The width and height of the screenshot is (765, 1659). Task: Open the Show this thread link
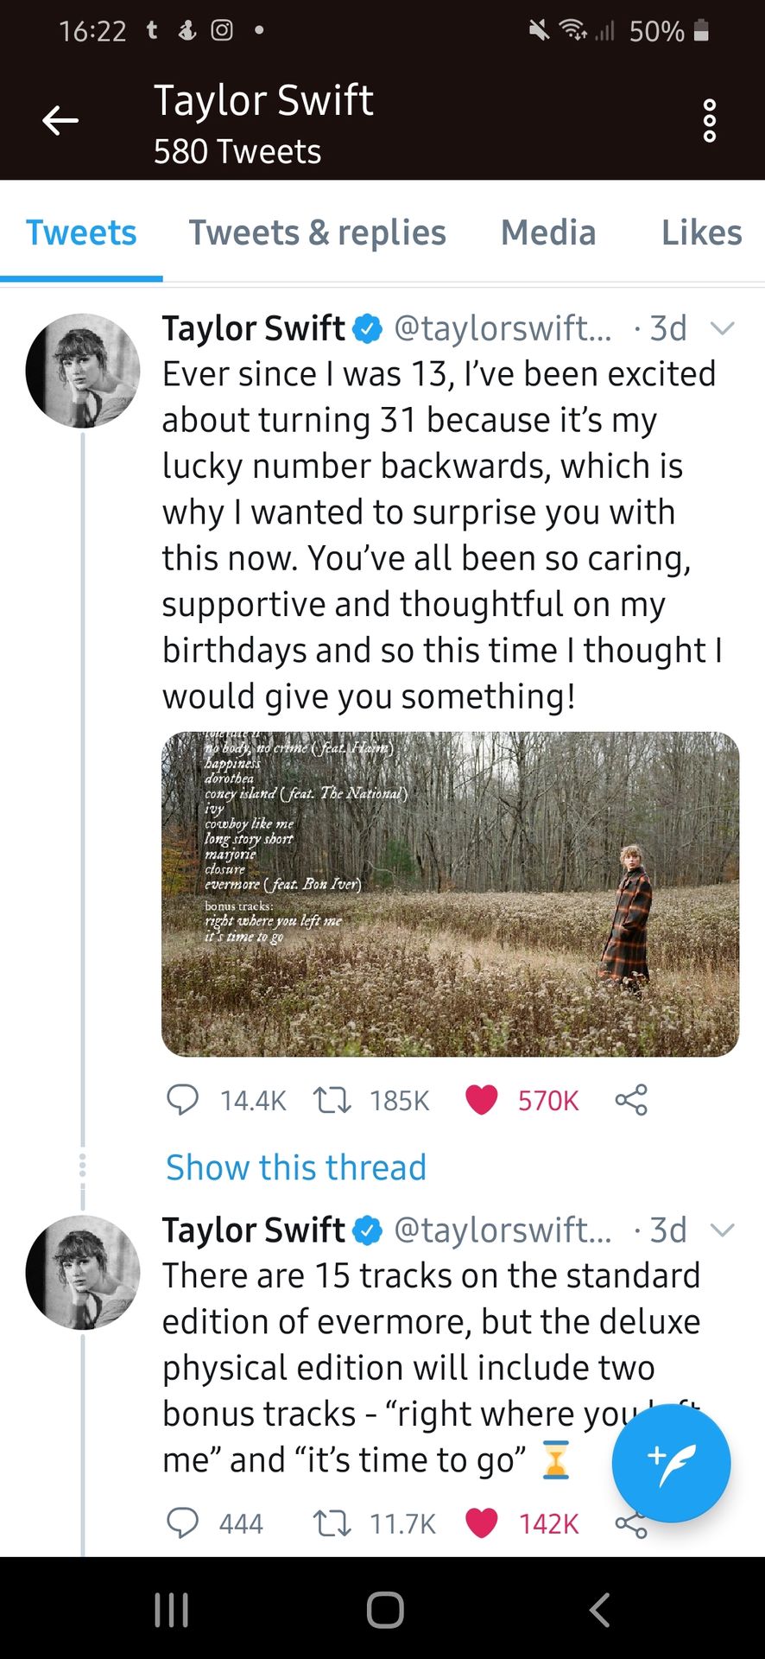point(296,1167)
